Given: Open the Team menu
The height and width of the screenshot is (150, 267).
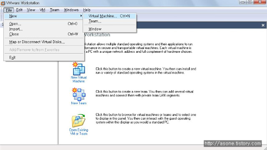Looking at the screenshot, I should pyautogui.click(x=55, y=10).
